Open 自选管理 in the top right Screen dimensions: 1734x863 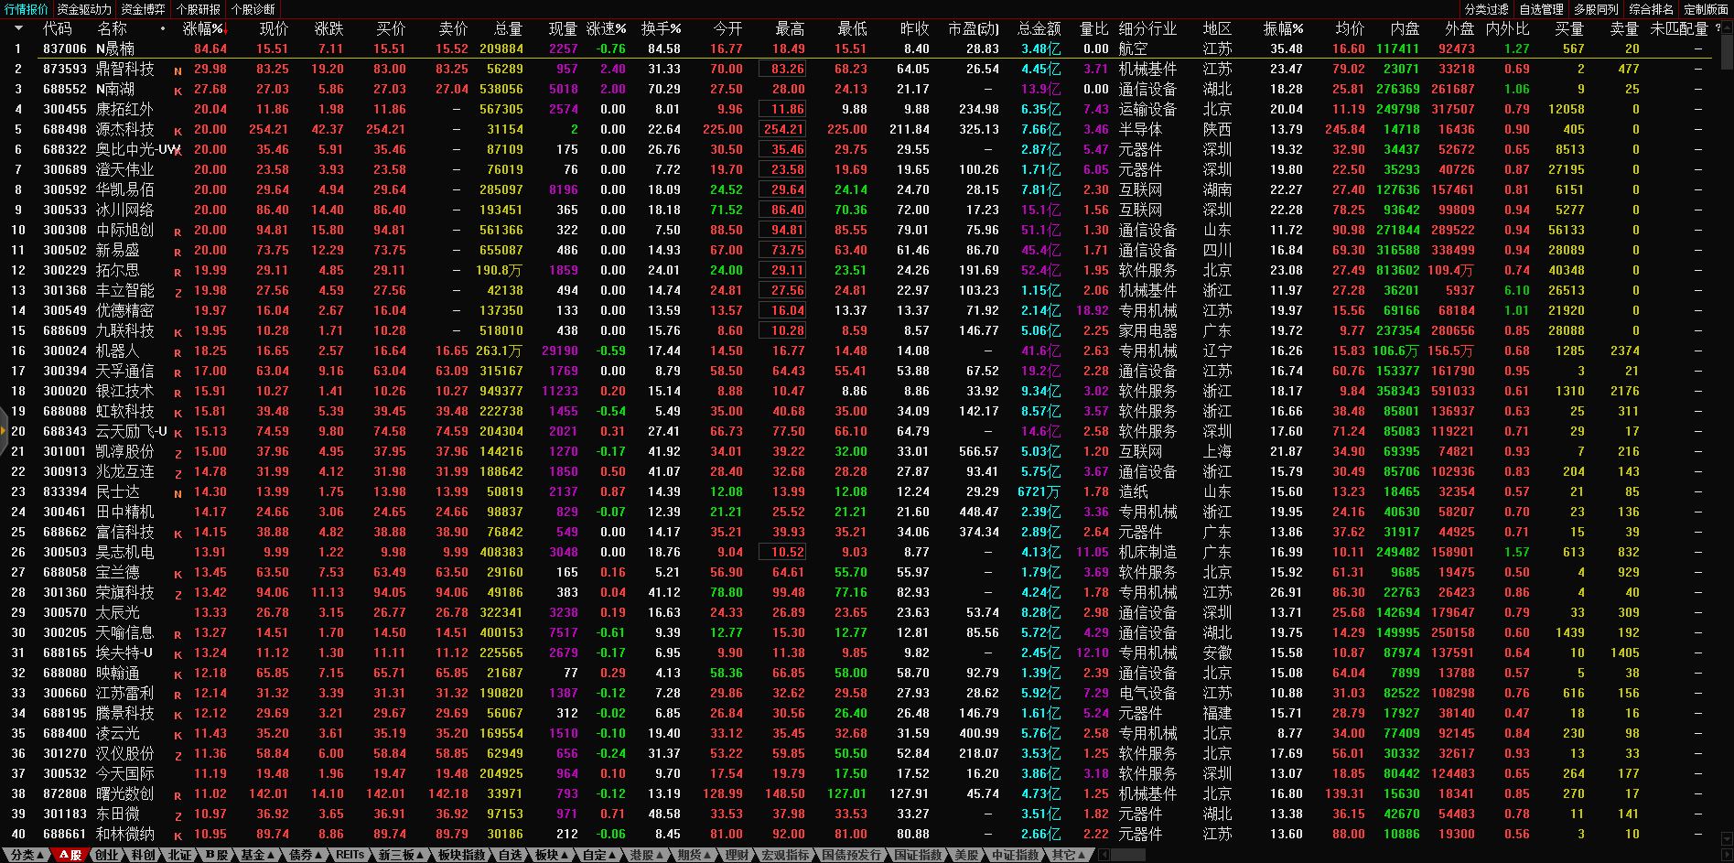click(x=1541, y=9)
